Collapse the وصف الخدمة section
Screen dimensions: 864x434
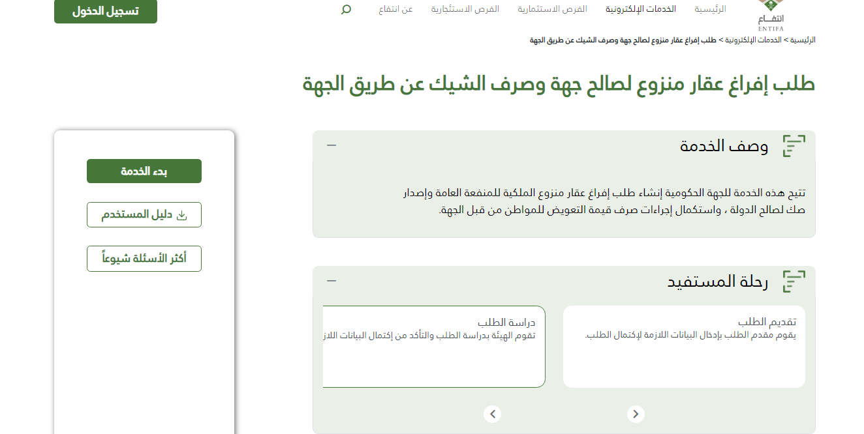[x=332, y=145]
